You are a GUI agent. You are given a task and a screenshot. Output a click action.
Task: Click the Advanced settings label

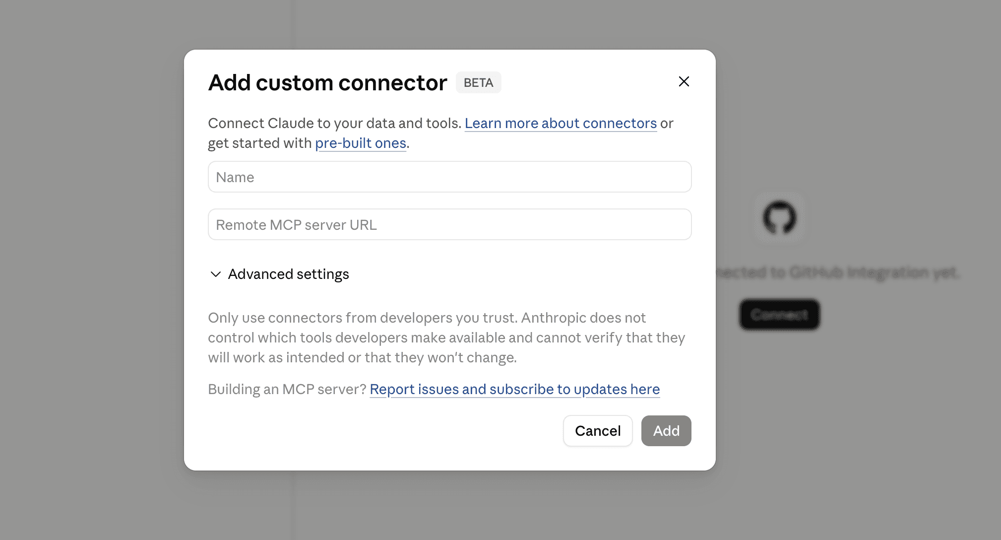288,274
